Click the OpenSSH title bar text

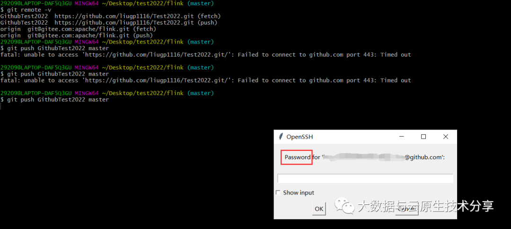(300, 137)
